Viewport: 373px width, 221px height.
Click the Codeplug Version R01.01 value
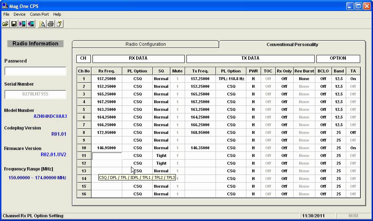coord(59,134)
